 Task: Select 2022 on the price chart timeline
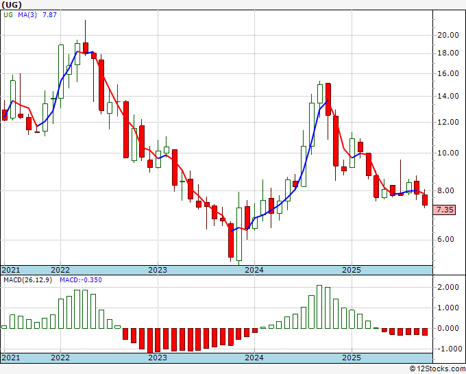click(60, 270)
